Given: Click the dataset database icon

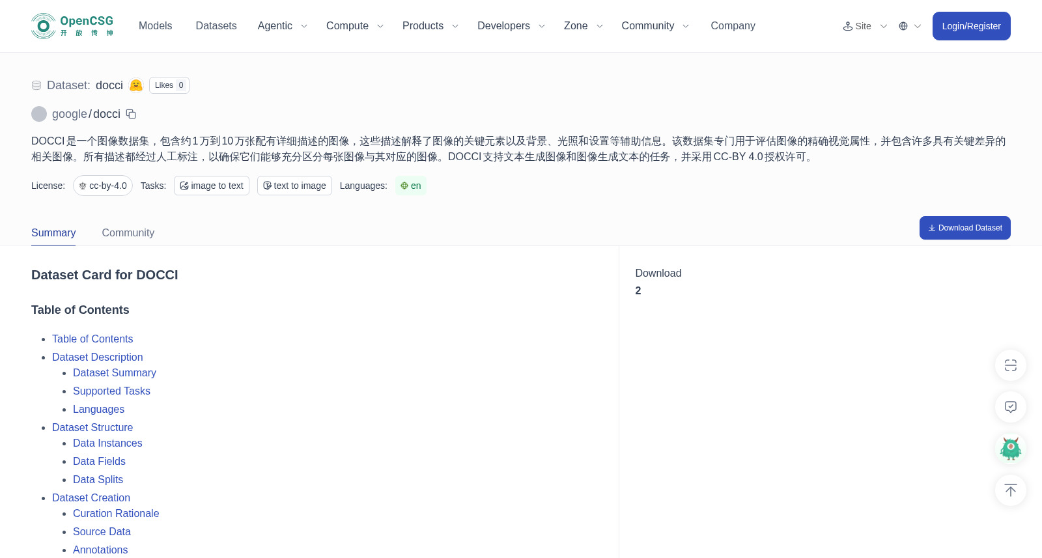Looking at the screenshot, I should click(36, 85).
